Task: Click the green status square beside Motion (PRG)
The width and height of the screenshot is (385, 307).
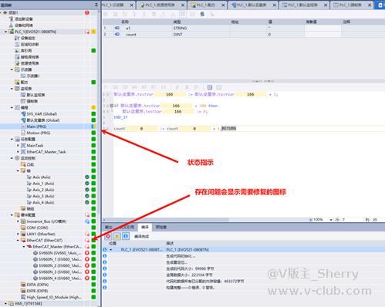Action: click(x=93, y=133)
